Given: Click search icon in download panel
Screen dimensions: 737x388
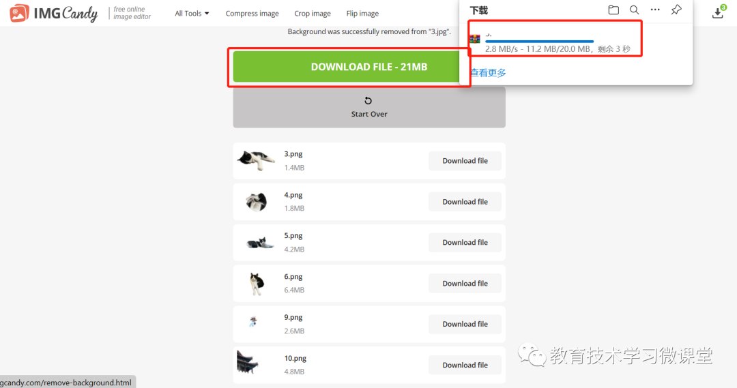Looking at the screenshot, I should [x=634, y=10].
